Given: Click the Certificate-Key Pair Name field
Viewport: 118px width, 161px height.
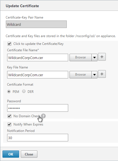Looking at the screenshot, I should click(x=36, y=24).
